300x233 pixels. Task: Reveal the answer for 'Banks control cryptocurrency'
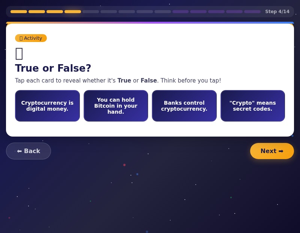[x=184, y=106]
